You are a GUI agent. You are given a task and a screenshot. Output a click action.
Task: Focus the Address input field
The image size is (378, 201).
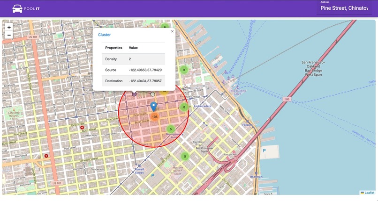click(344, 8)
